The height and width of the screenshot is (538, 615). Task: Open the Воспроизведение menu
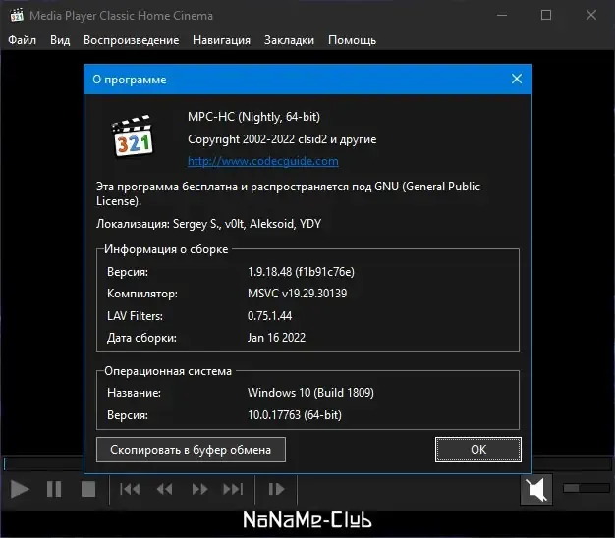tap(131, 40)
